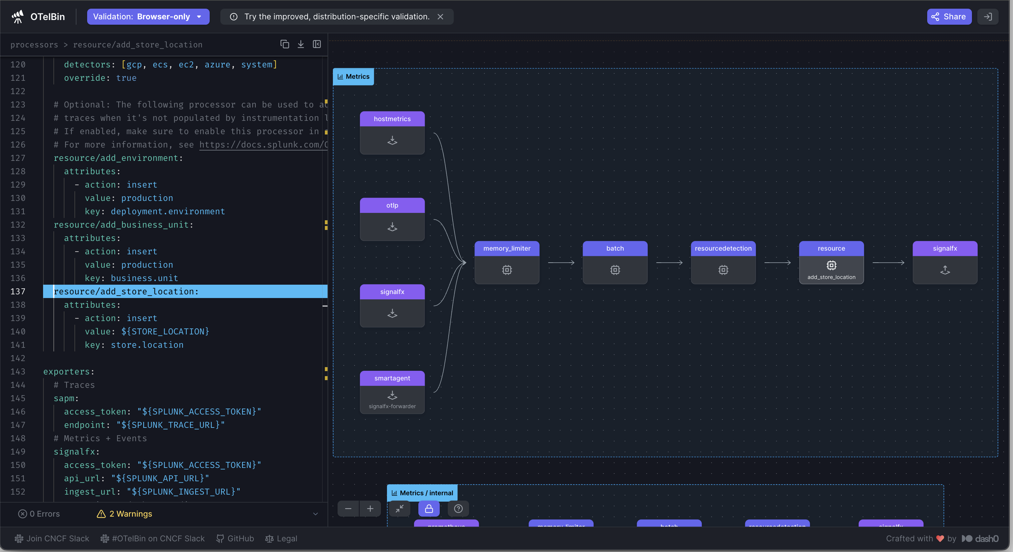
Task: Click the sign-in arrow icon top right
Action: pyautogui.click(x=987, y=16)
